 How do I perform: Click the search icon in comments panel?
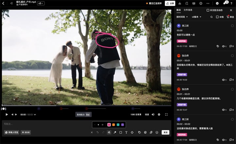pyautogui.click(x=211, y=17)
